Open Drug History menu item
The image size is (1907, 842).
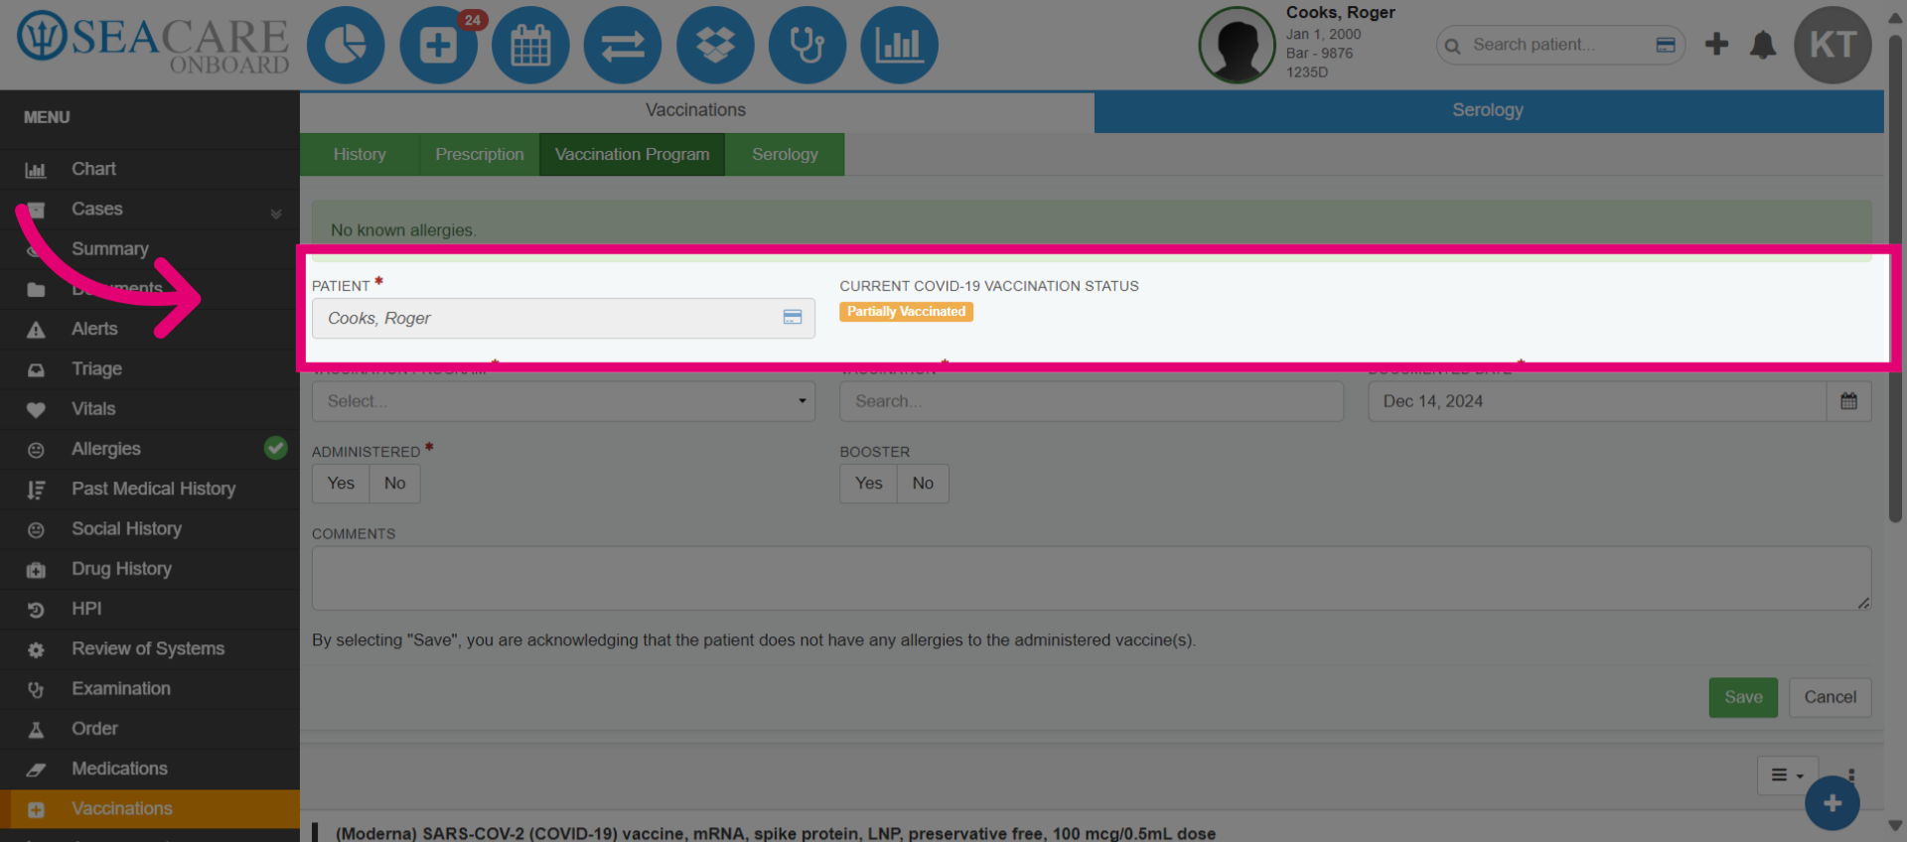point(150,569)
